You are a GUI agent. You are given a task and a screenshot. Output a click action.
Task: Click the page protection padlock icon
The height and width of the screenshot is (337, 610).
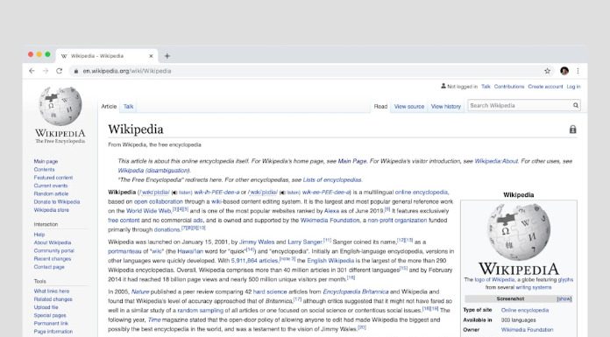click(572, 129)
